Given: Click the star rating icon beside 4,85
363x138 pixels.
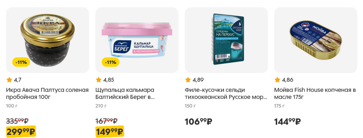Looking at the screenshot, I should click(x=99, y=80).
